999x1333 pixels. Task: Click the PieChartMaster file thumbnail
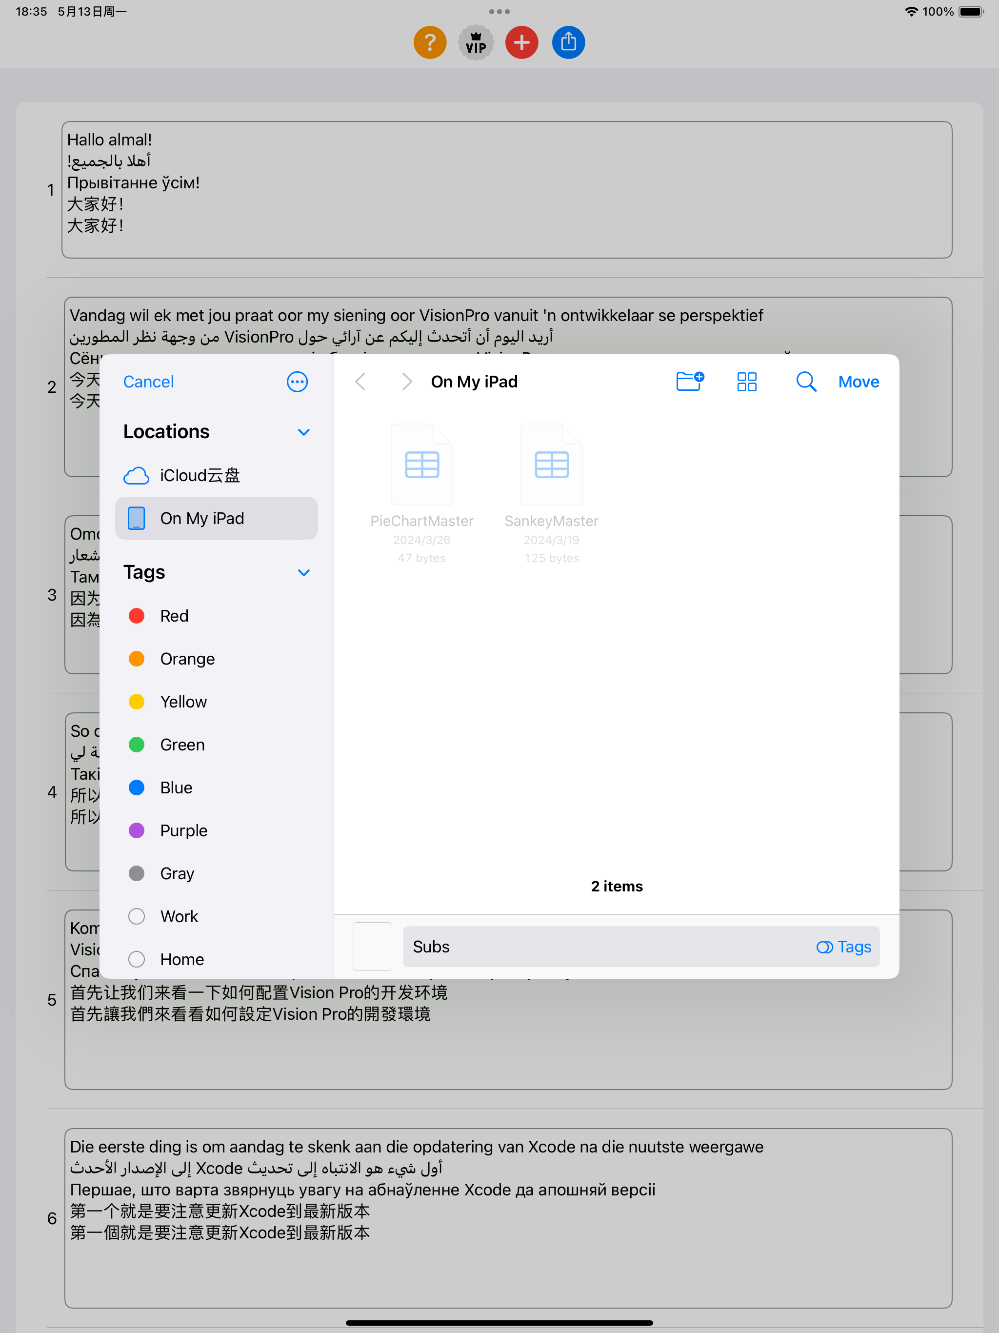point(422,464)
